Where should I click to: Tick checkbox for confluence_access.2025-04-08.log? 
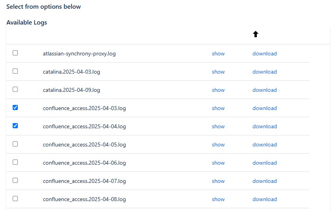(15, 199)
